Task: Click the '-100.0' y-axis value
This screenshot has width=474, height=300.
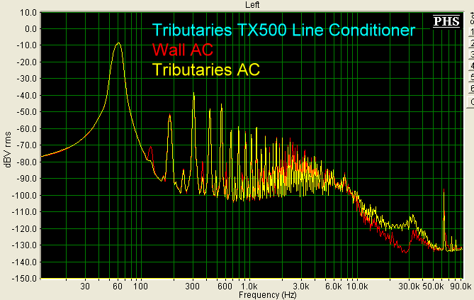Action: [x=24, y=195]
